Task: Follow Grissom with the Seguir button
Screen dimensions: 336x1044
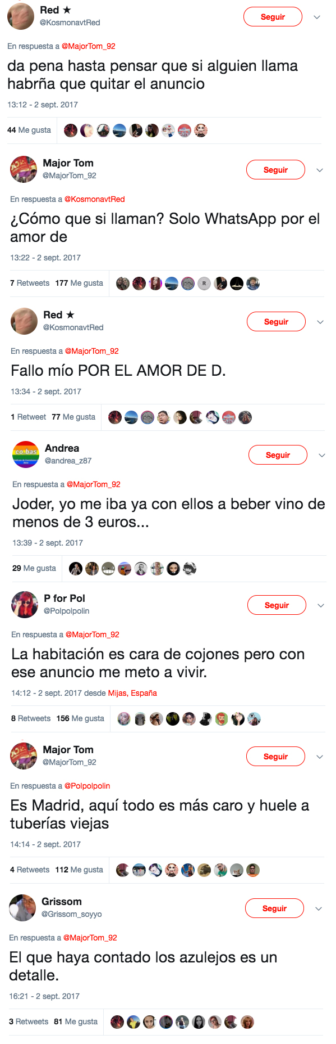Action: coord(274,908)
